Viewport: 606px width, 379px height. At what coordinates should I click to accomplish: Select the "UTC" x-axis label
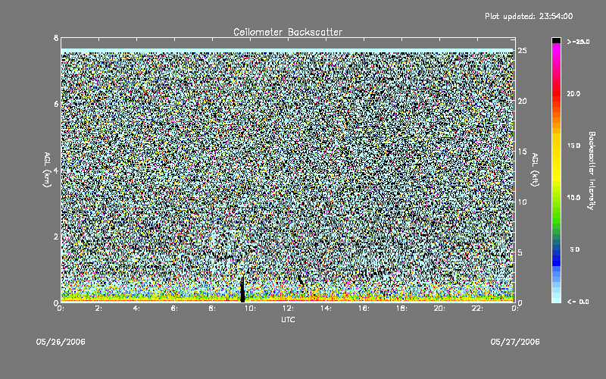point(288,319)
